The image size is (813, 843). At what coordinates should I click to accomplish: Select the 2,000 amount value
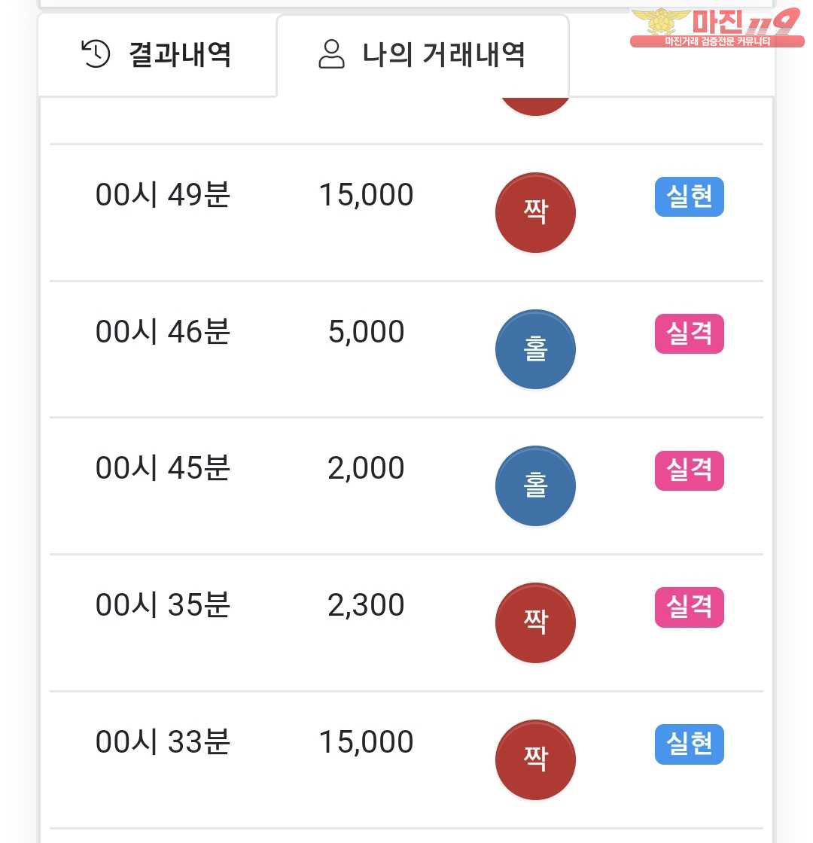tap(366, 468)
